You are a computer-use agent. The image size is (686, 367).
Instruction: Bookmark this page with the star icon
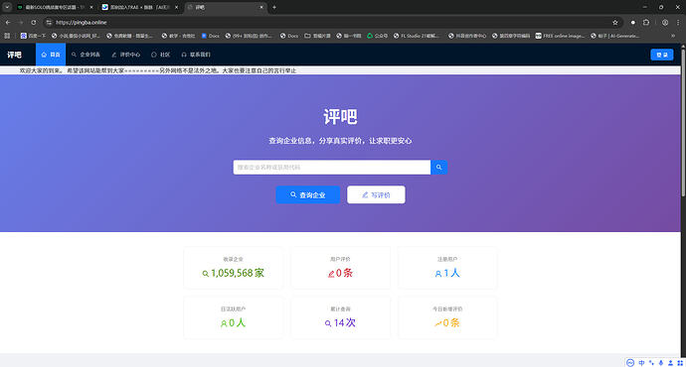(x=615, y=22)
